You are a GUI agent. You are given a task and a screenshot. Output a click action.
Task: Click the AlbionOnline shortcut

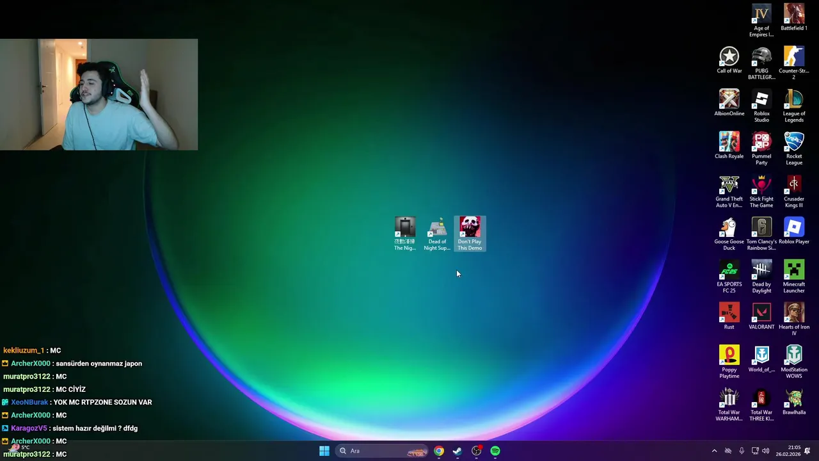pyautogui.click(x=729, y=103)
